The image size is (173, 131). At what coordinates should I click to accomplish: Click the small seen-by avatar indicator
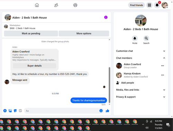coord(104,87)
